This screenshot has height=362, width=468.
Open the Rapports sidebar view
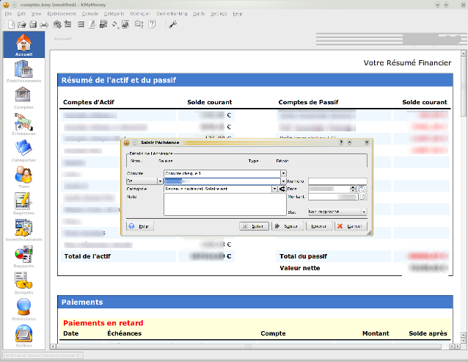click(x=24, y=256)
